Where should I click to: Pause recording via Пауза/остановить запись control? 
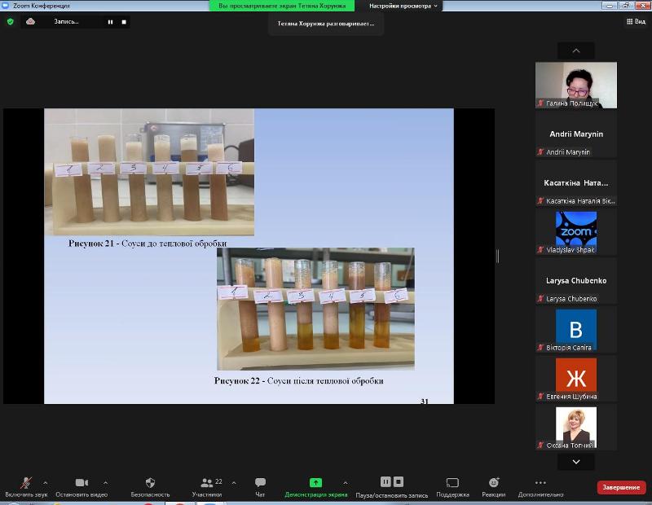[386, 482]
